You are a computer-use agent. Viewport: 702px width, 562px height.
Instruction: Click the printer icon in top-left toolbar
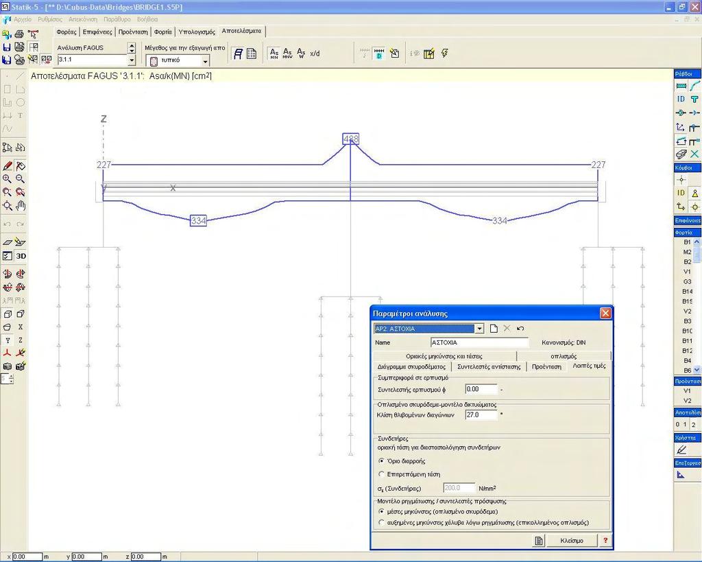19,34
